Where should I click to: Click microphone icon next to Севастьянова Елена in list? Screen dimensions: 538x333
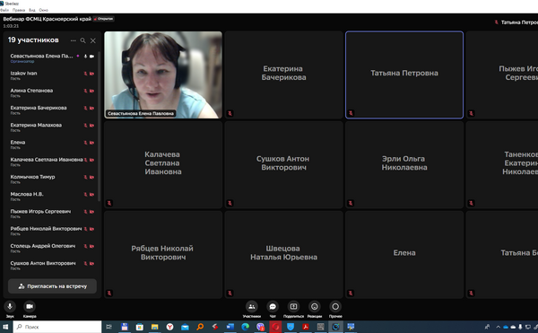tap(85, 57)
